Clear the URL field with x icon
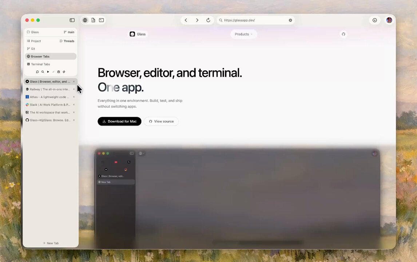Screen dimensions: 417x262 click(290, 20)
